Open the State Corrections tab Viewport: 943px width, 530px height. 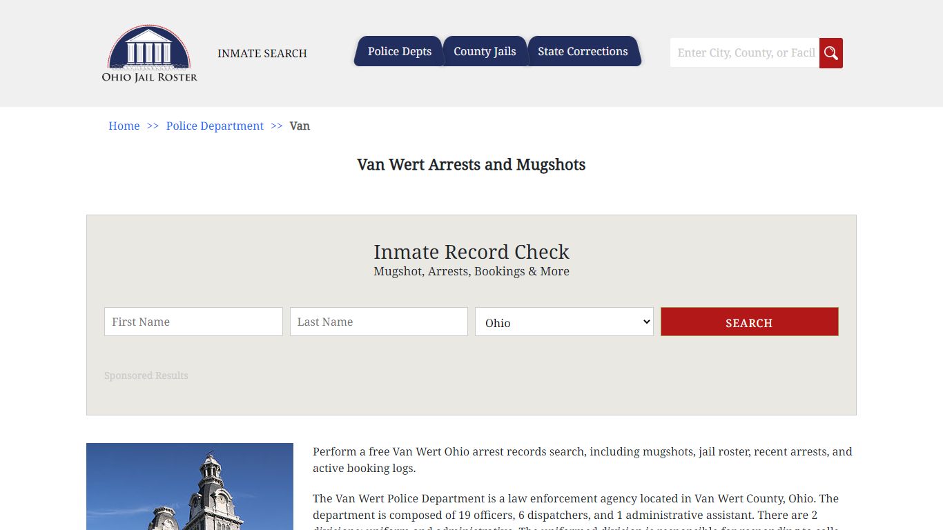[x=583, y=51]
